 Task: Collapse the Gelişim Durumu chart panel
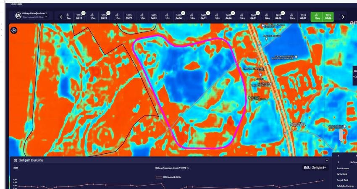(327, 160)
